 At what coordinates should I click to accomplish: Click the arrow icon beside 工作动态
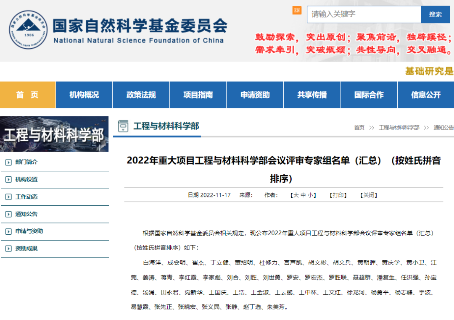pos(8,197)
